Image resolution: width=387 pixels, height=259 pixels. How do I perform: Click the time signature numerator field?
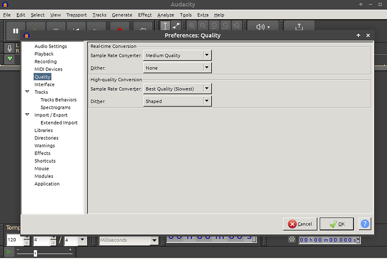(42, 240)
